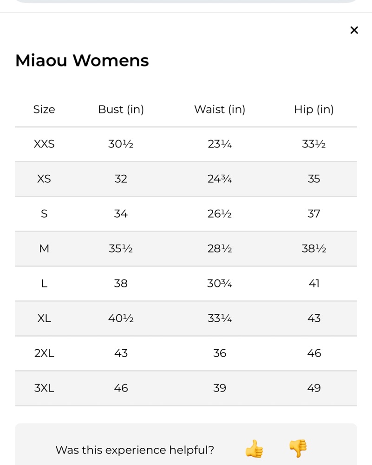Click the Hip (in) column header
Image resolution: width=372 pixels, height=465 pixels.
click(x=314, y=109)
